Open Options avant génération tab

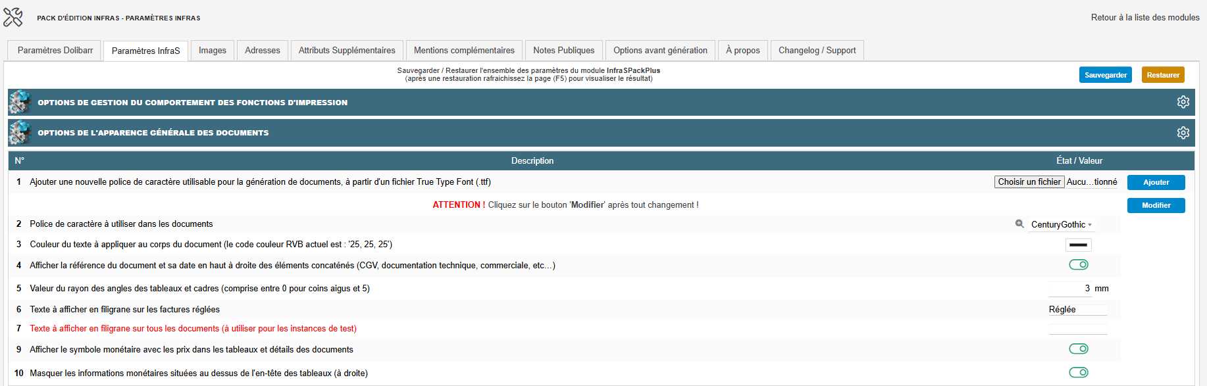click(660, 51)
